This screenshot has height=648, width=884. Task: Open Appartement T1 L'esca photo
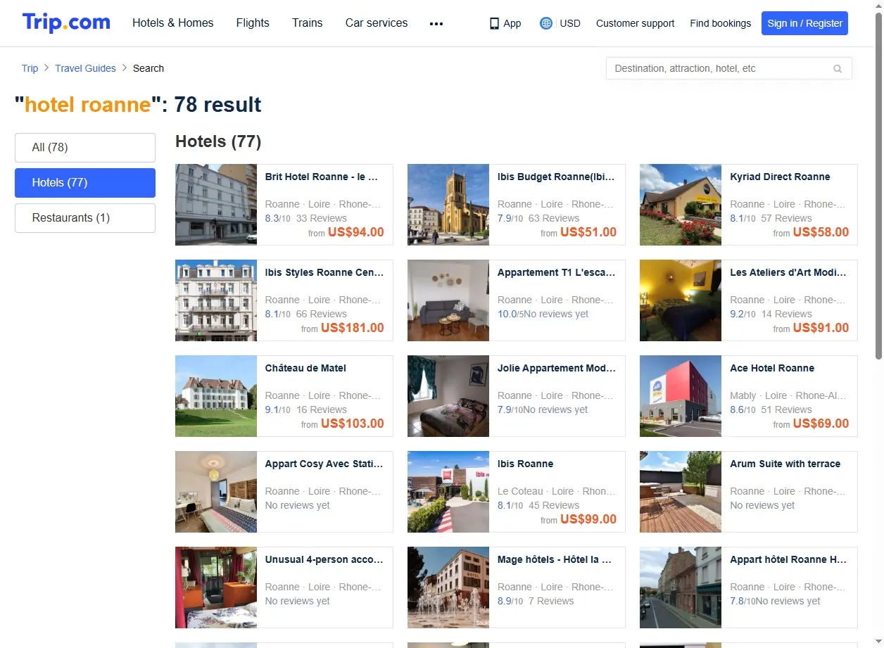(448, 300)
